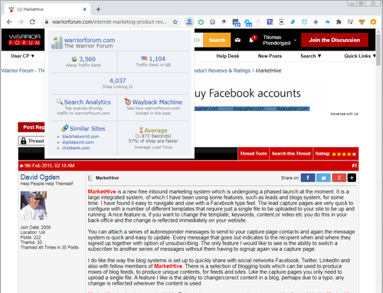Click the light blue alarm clock extension icon
The image size is (383, 293).
coord(304,22)
